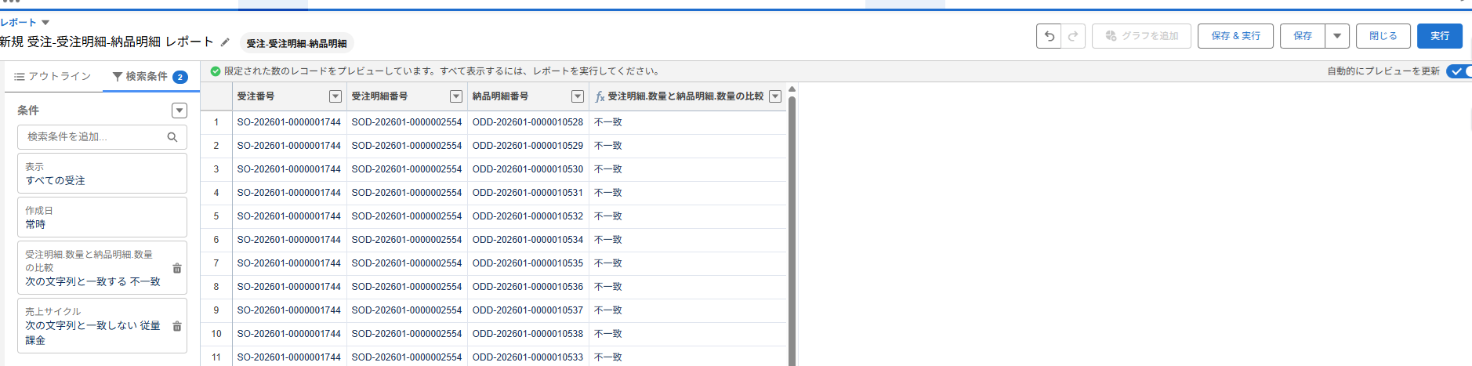Viewport: 1472px width, 366px height.
Task: Click the redo arrow button
Action: 1073,36
